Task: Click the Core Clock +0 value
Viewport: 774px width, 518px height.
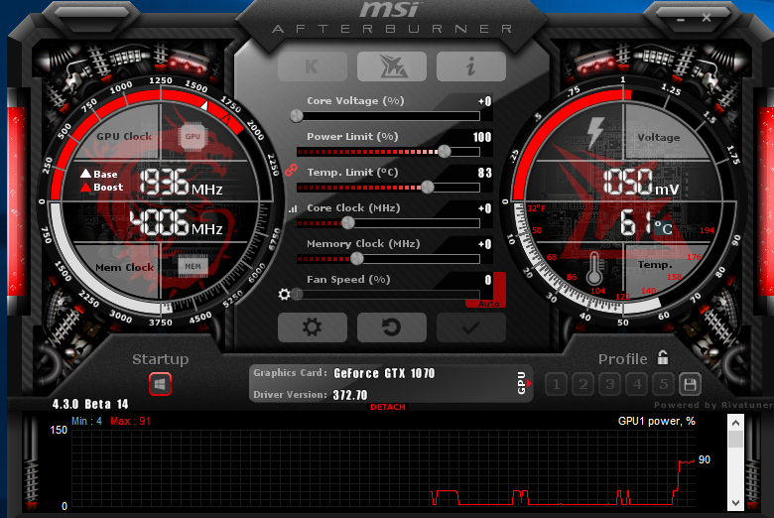Action: tap(484, 208)
